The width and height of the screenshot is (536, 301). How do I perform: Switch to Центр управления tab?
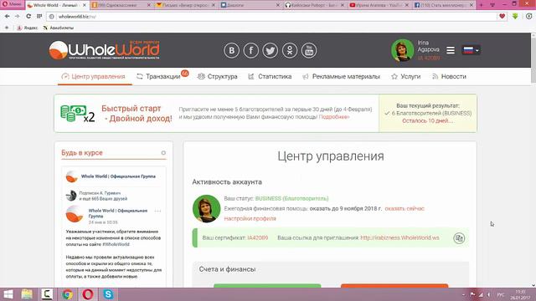click(x=93, y=76)
